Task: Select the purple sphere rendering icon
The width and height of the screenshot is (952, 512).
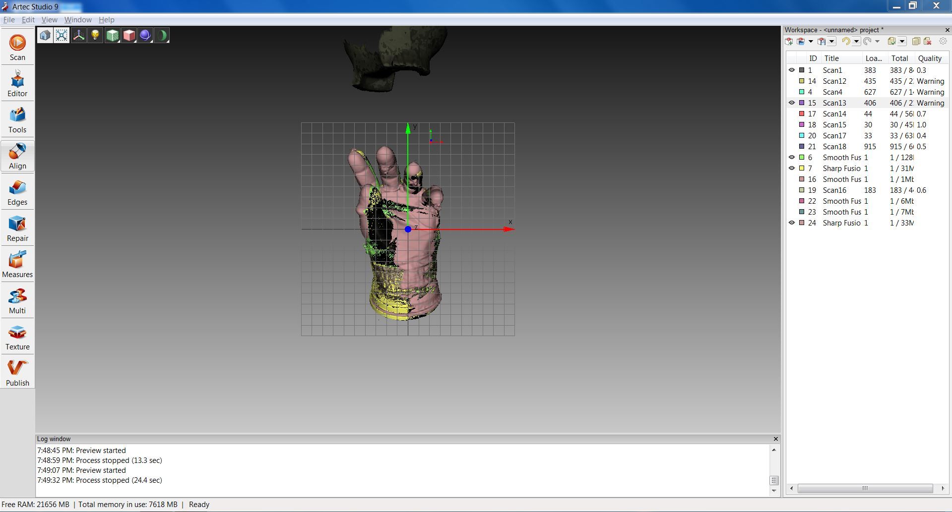Action: pos(145,35)
